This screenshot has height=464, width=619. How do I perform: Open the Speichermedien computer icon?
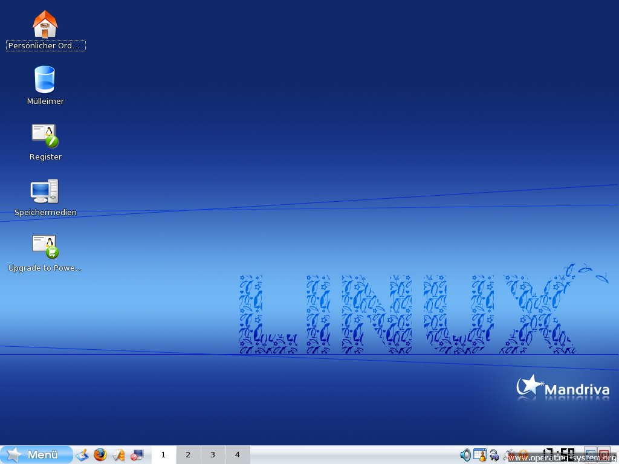click(45, 192)
